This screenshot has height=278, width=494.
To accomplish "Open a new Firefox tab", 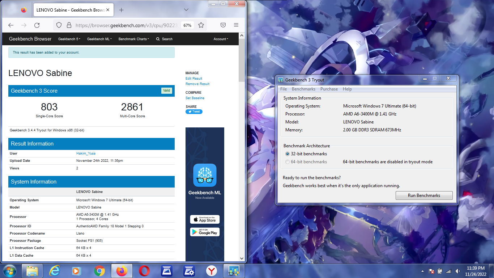I will (122, 10).
